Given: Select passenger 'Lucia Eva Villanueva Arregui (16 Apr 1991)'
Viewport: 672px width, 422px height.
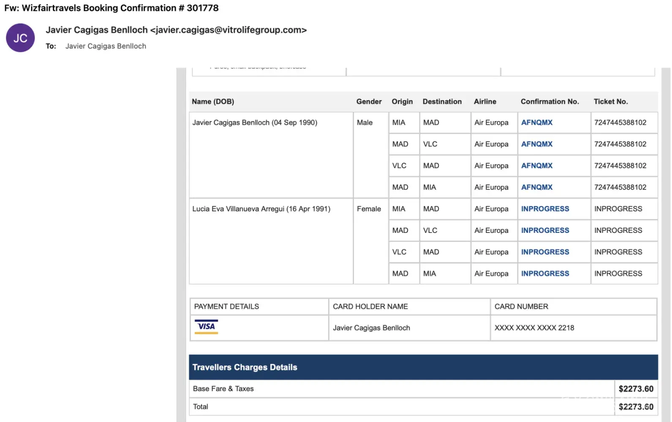Looking at the screenshot, I should click(x=261, y=209).
